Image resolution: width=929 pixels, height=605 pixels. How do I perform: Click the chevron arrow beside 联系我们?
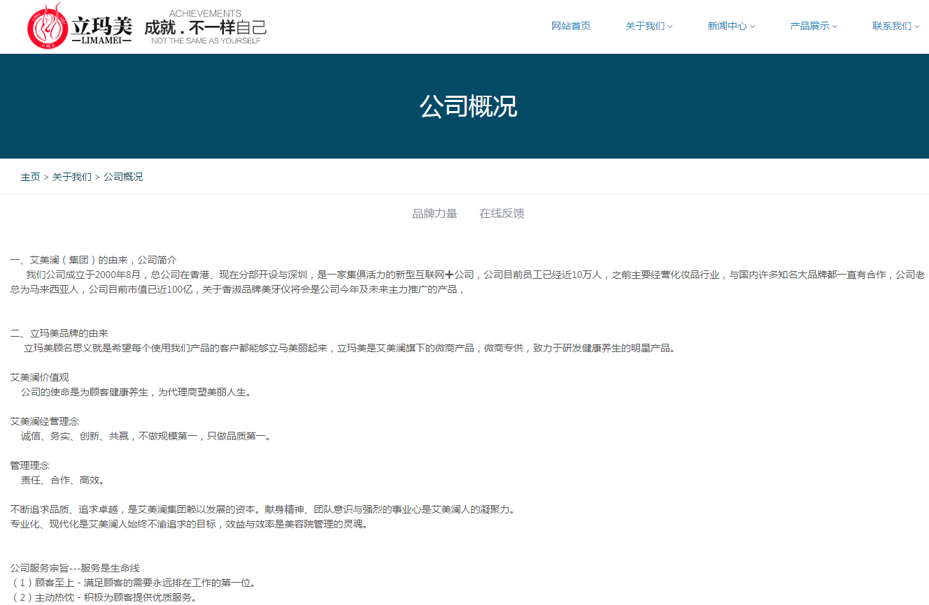917,27
